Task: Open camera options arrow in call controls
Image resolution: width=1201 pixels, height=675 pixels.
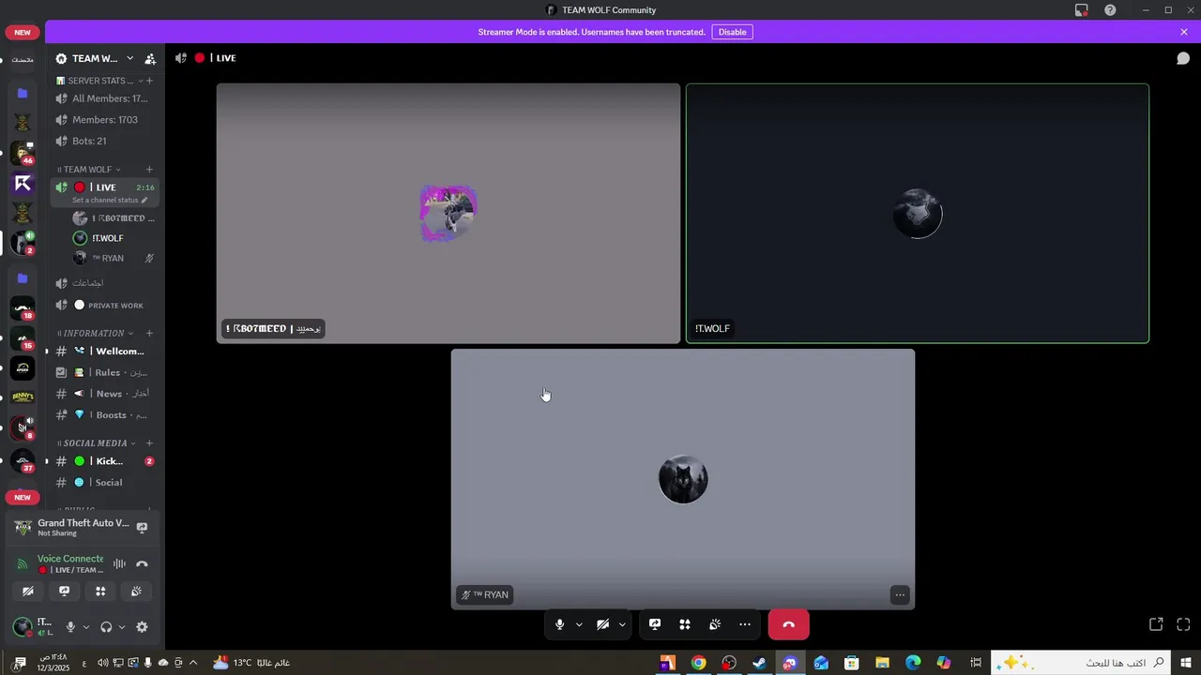Action: coord(622,624)
